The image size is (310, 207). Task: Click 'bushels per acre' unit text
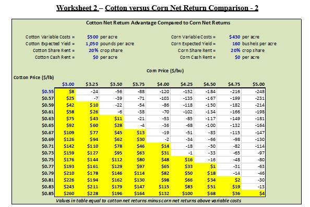pyautogui.click(x=259, y=44)
